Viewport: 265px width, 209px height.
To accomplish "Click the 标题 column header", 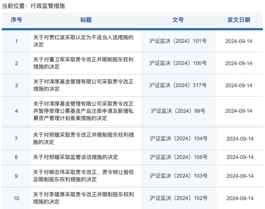I will (x=86, y=20).
